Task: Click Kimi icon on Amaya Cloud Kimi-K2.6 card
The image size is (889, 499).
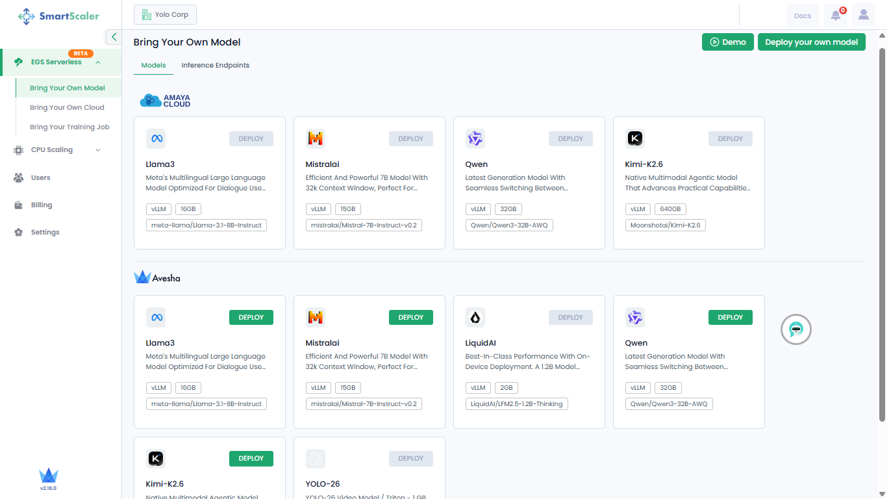Action: tap(635, 138)
